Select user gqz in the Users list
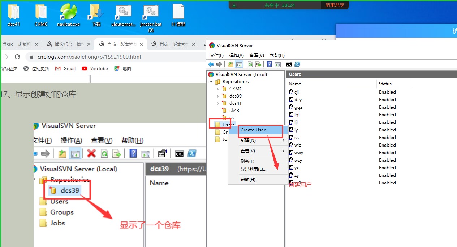The width and height of the screenshot is (457, 247). (296, 107)
